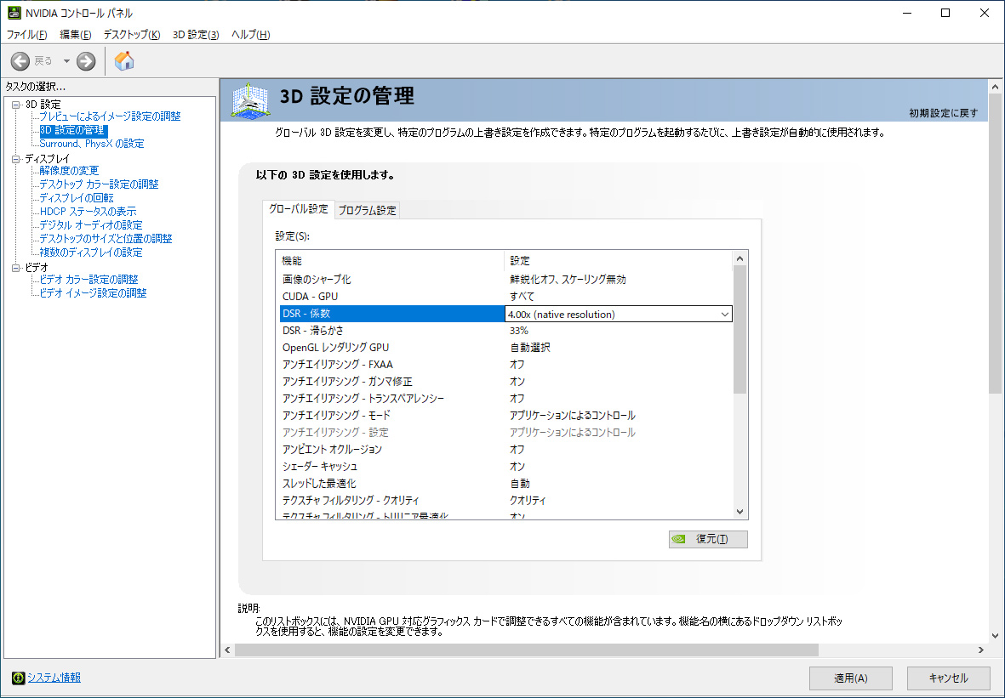Click settings list scroll-up arrow
The height and width of the screenshot is (698, 1005).
coord(739,258)
